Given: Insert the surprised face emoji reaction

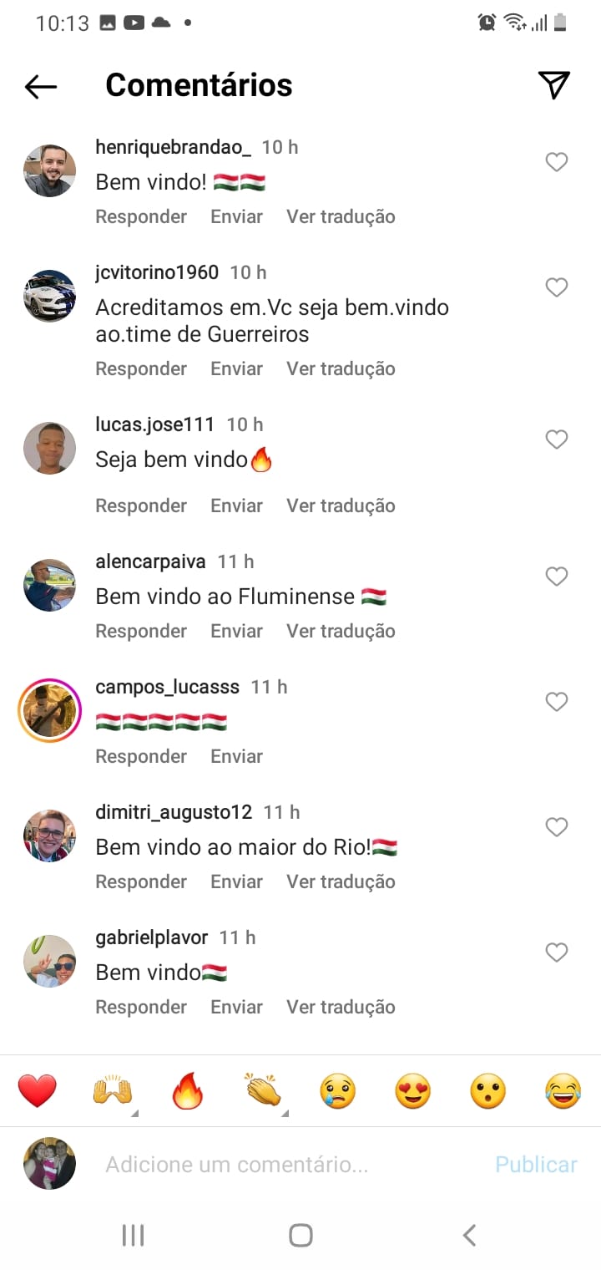Looking at the screenshot, I should pos(488,1091).
